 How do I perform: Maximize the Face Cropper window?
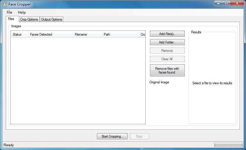point(226,3)
